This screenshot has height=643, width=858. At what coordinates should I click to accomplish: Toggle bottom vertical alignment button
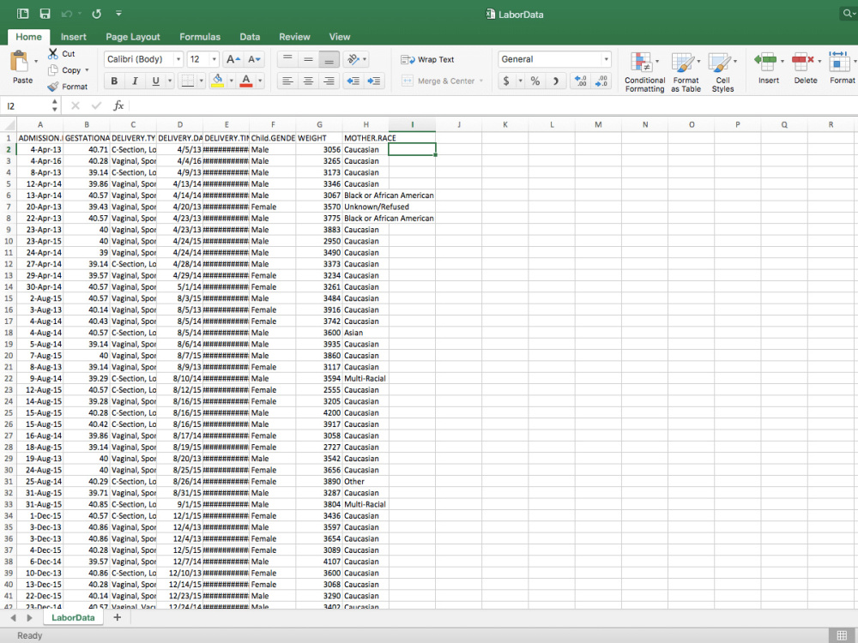click(x=329, y=59)
